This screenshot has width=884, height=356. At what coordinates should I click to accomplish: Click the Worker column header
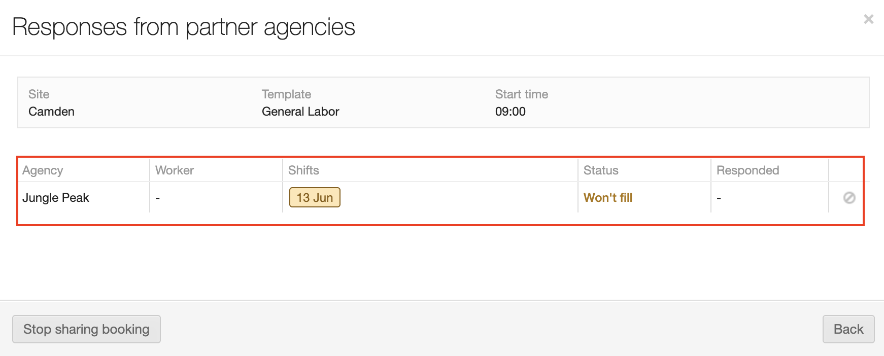(175, 170)
